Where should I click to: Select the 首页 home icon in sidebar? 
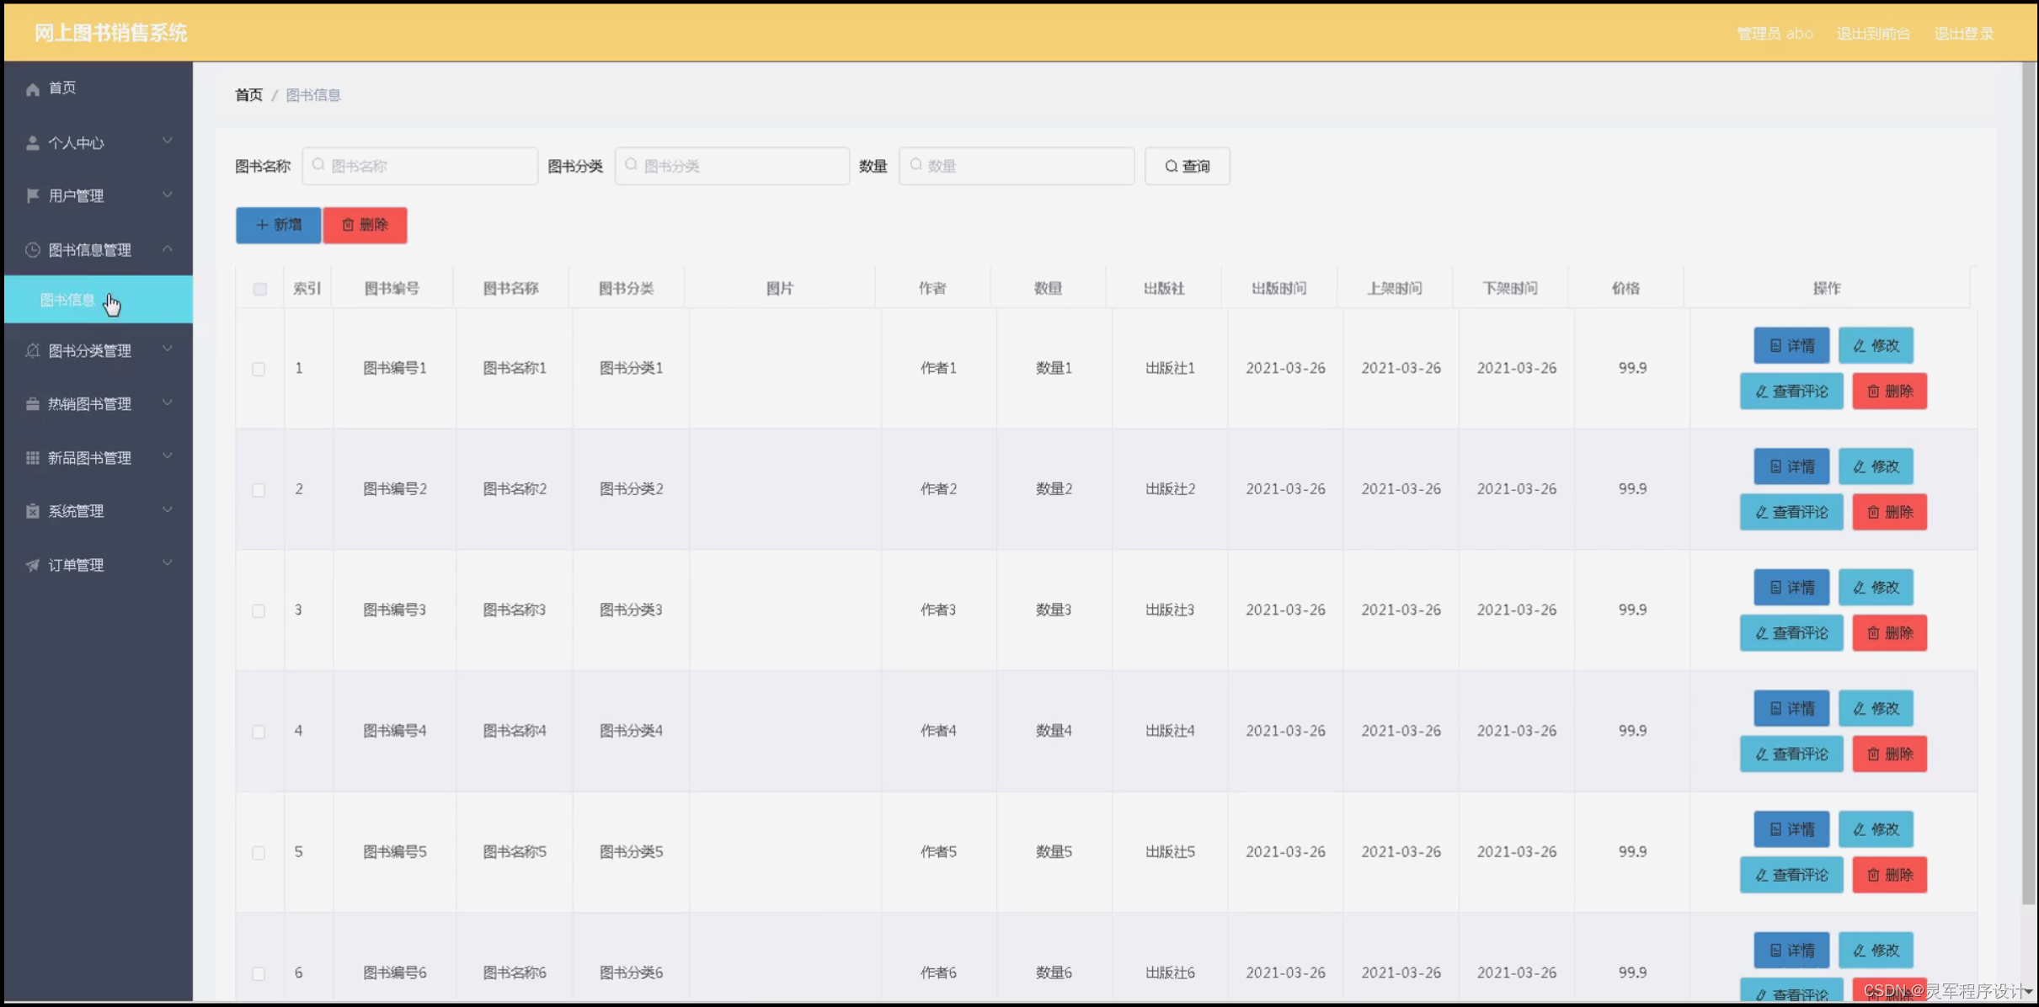tap(32, 88)
